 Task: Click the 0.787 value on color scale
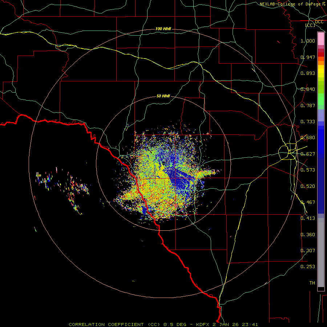(308, 105)
